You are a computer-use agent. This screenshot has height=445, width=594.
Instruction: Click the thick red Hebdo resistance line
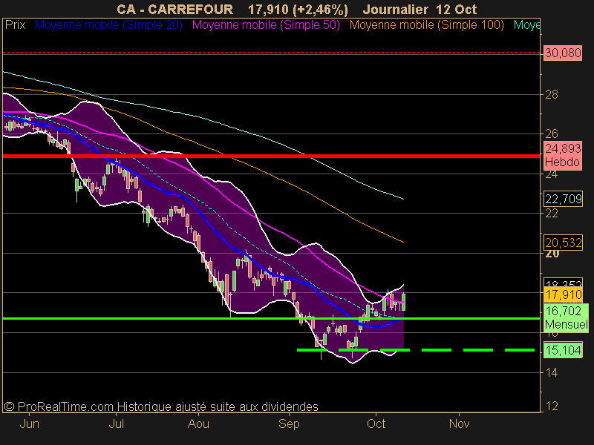[271, 156]
